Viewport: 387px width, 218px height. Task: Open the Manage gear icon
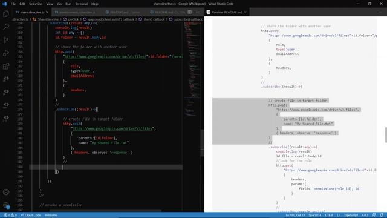click(6, 205)
